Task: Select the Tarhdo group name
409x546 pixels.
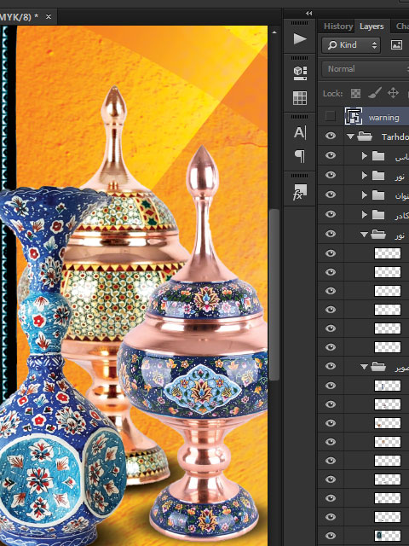Action: (x=395, y=136)
